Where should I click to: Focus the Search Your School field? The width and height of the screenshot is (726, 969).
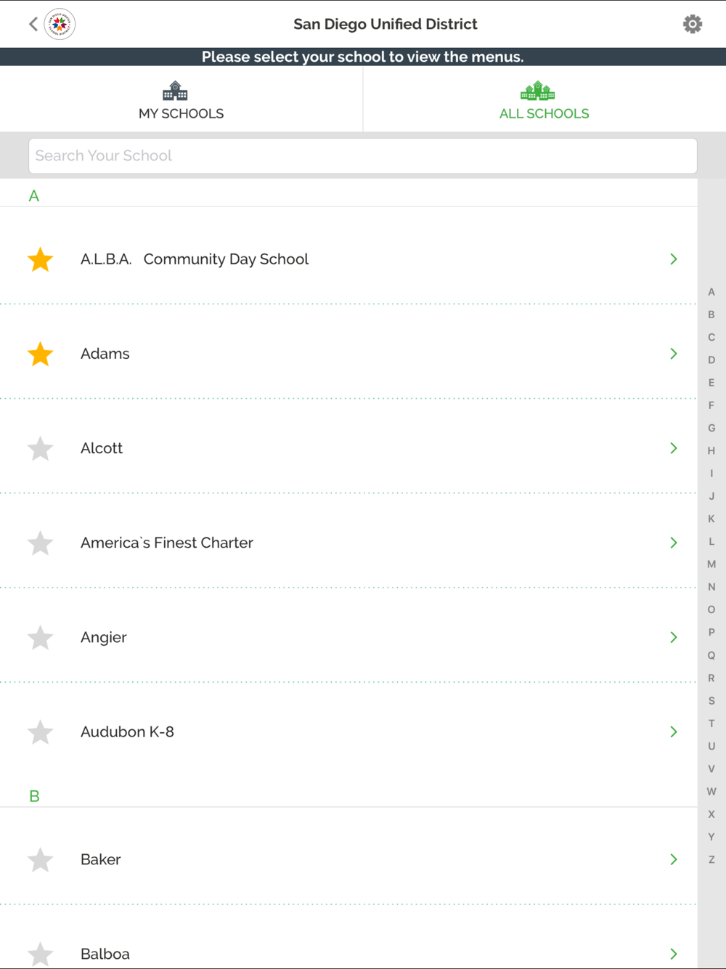(363, 156)
